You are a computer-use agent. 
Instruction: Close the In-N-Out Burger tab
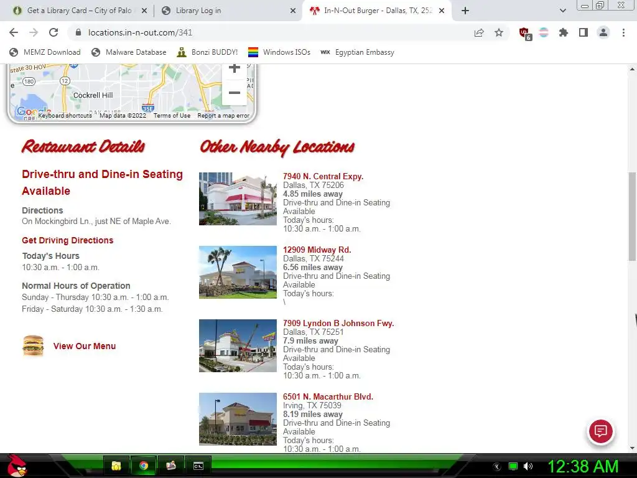442,11
